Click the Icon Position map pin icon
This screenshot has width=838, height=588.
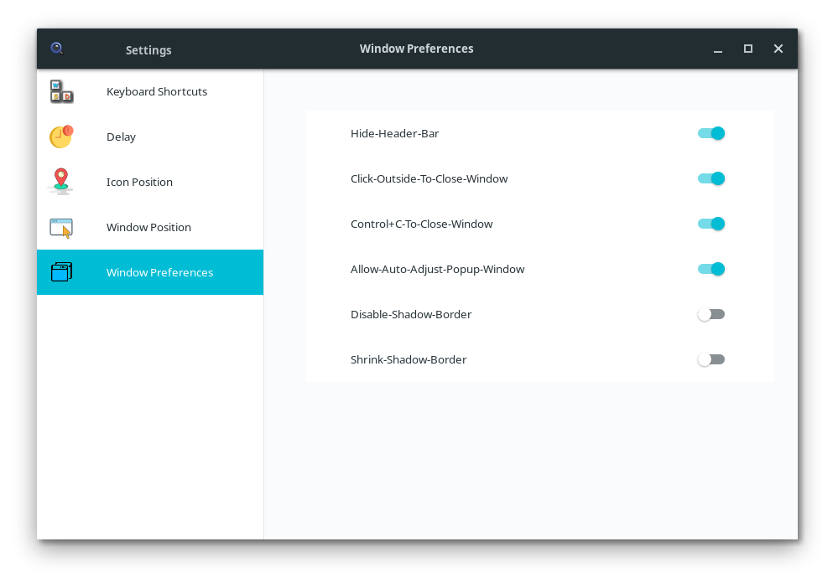(61, 182)
